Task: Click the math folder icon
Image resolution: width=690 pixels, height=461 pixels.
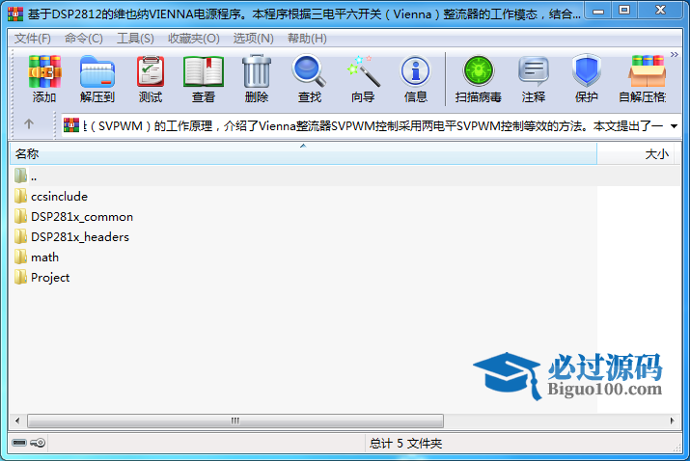Action: 20,257
